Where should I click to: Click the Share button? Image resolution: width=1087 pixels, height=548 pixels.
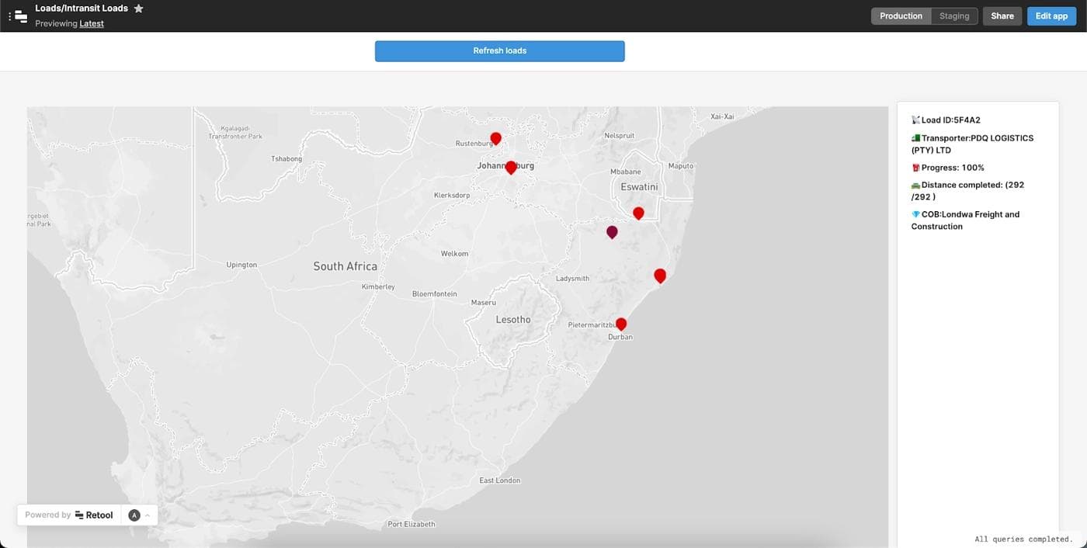tap(1002, 16)
